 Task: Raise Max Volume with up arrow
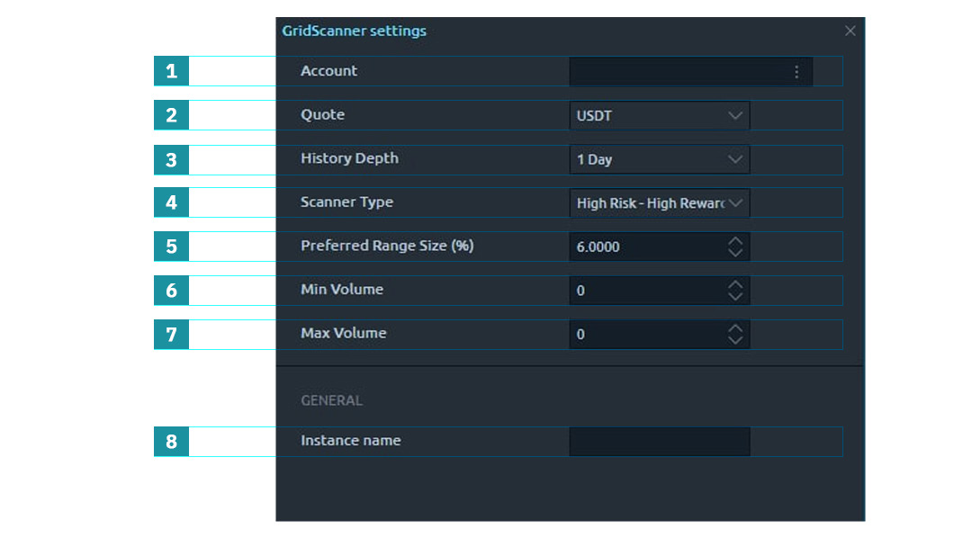(x=735, y=328)
